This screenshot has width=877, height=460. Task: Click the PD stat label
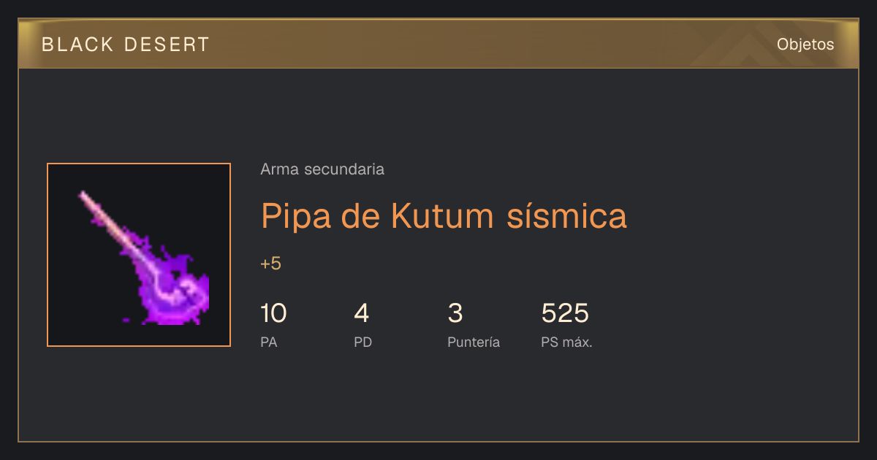coord(362,342)
